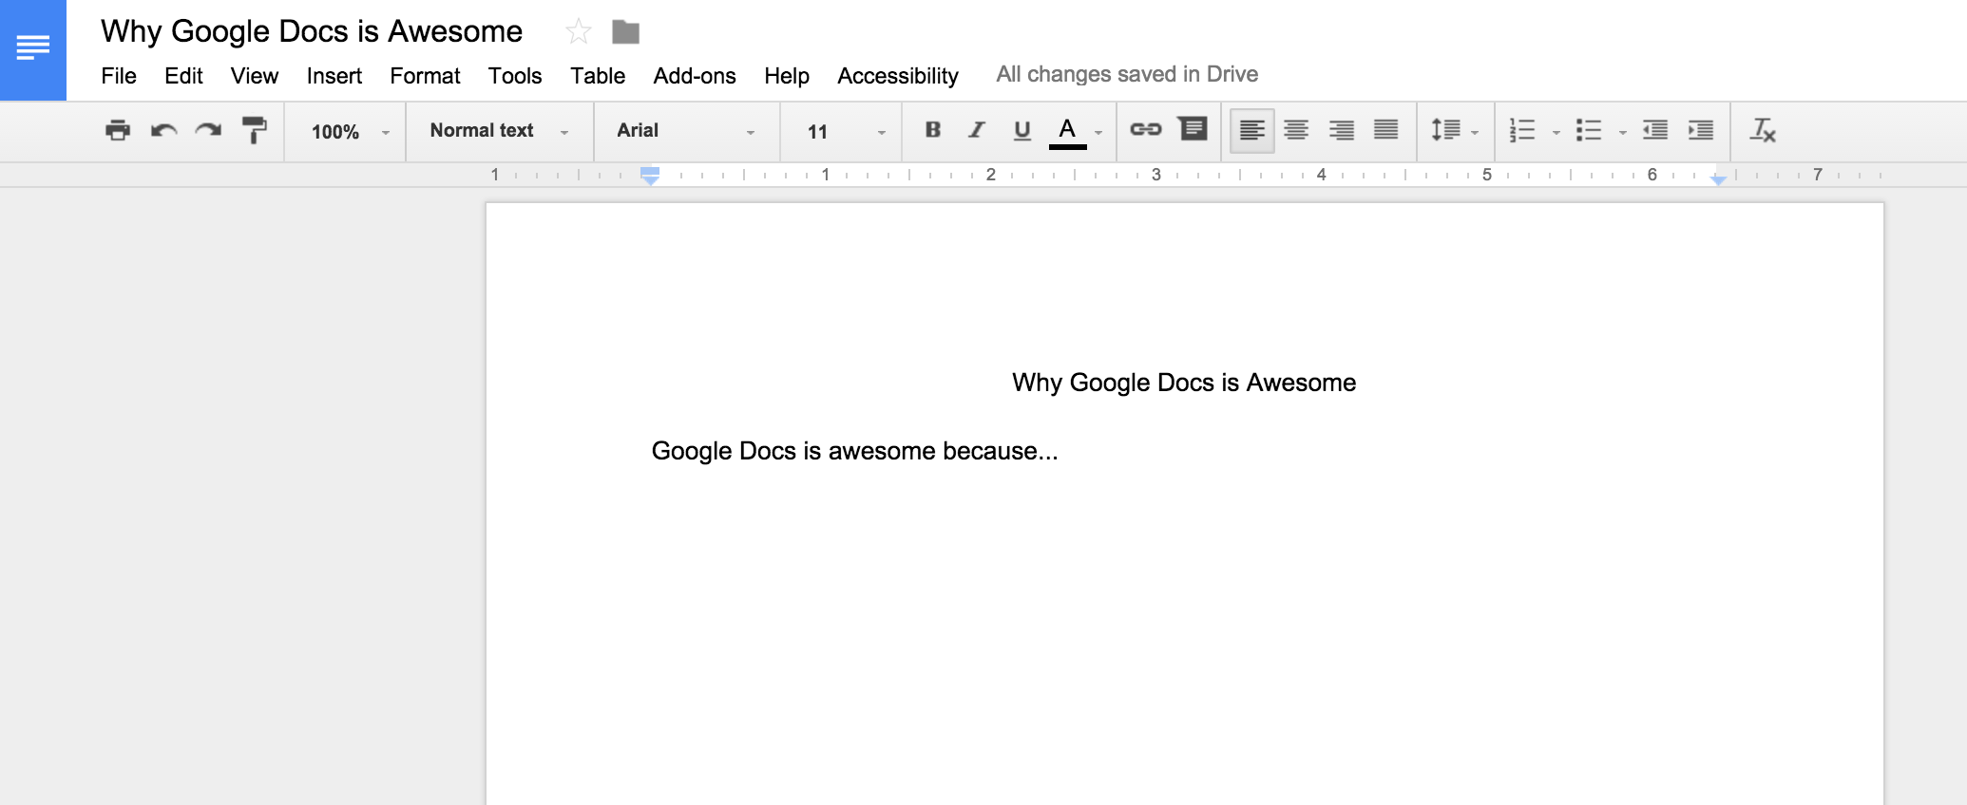The width and height of the screenshot is (1967, 805).
Task: Increase the indent
Action: point(1701,130)
